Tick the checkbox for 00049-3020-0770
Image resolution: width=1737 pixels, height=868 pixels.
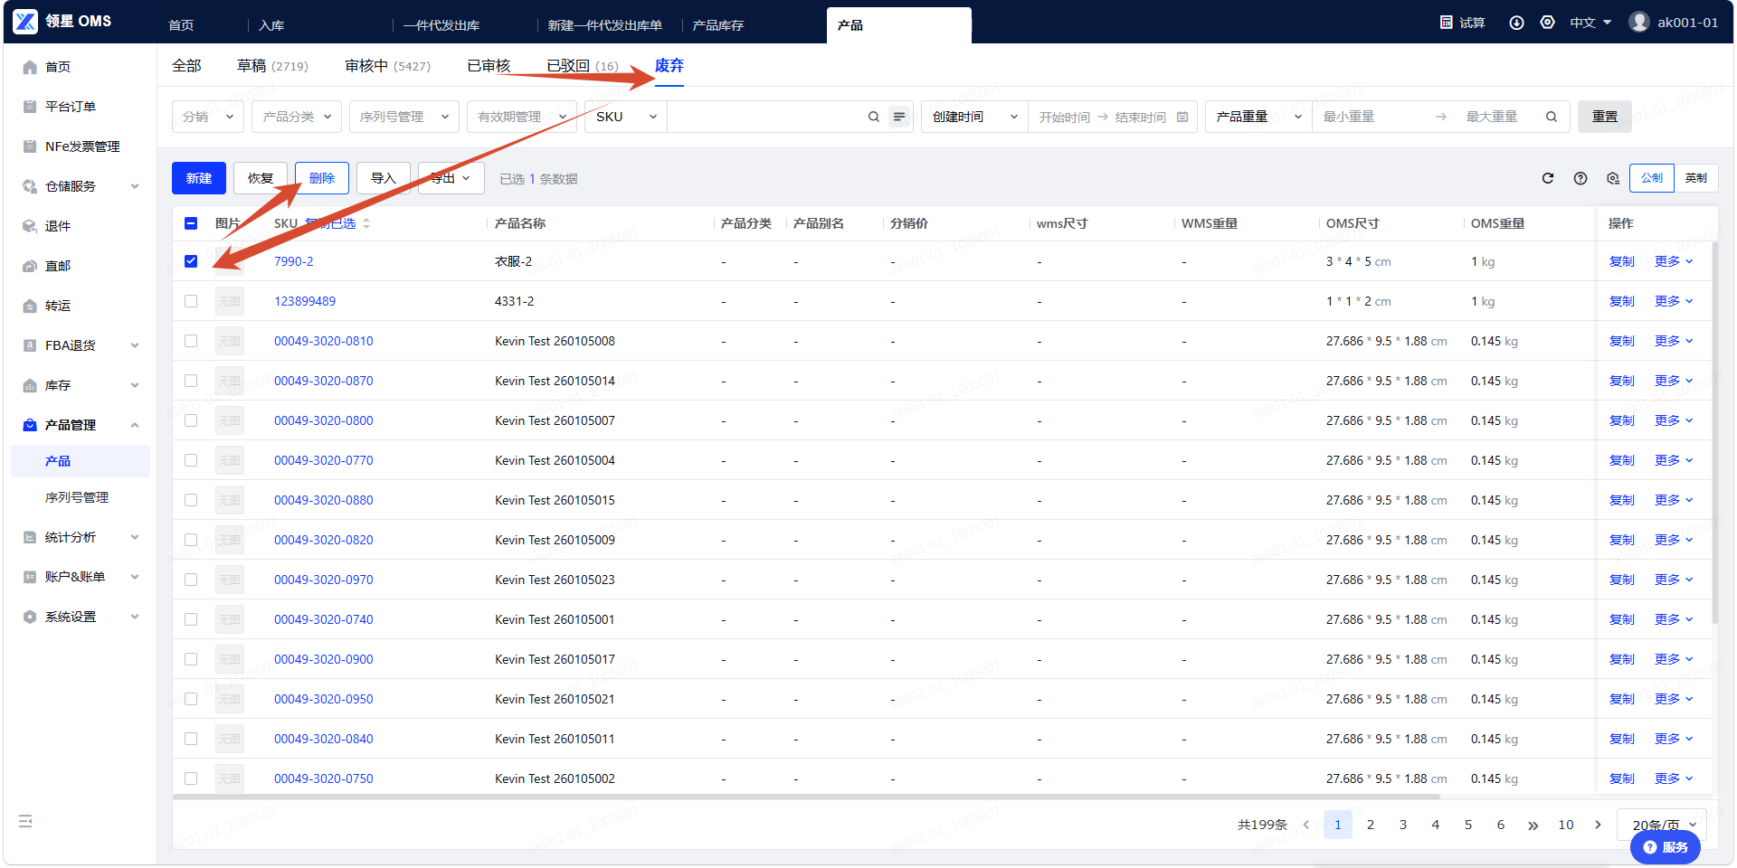click(x=191, y=460)
